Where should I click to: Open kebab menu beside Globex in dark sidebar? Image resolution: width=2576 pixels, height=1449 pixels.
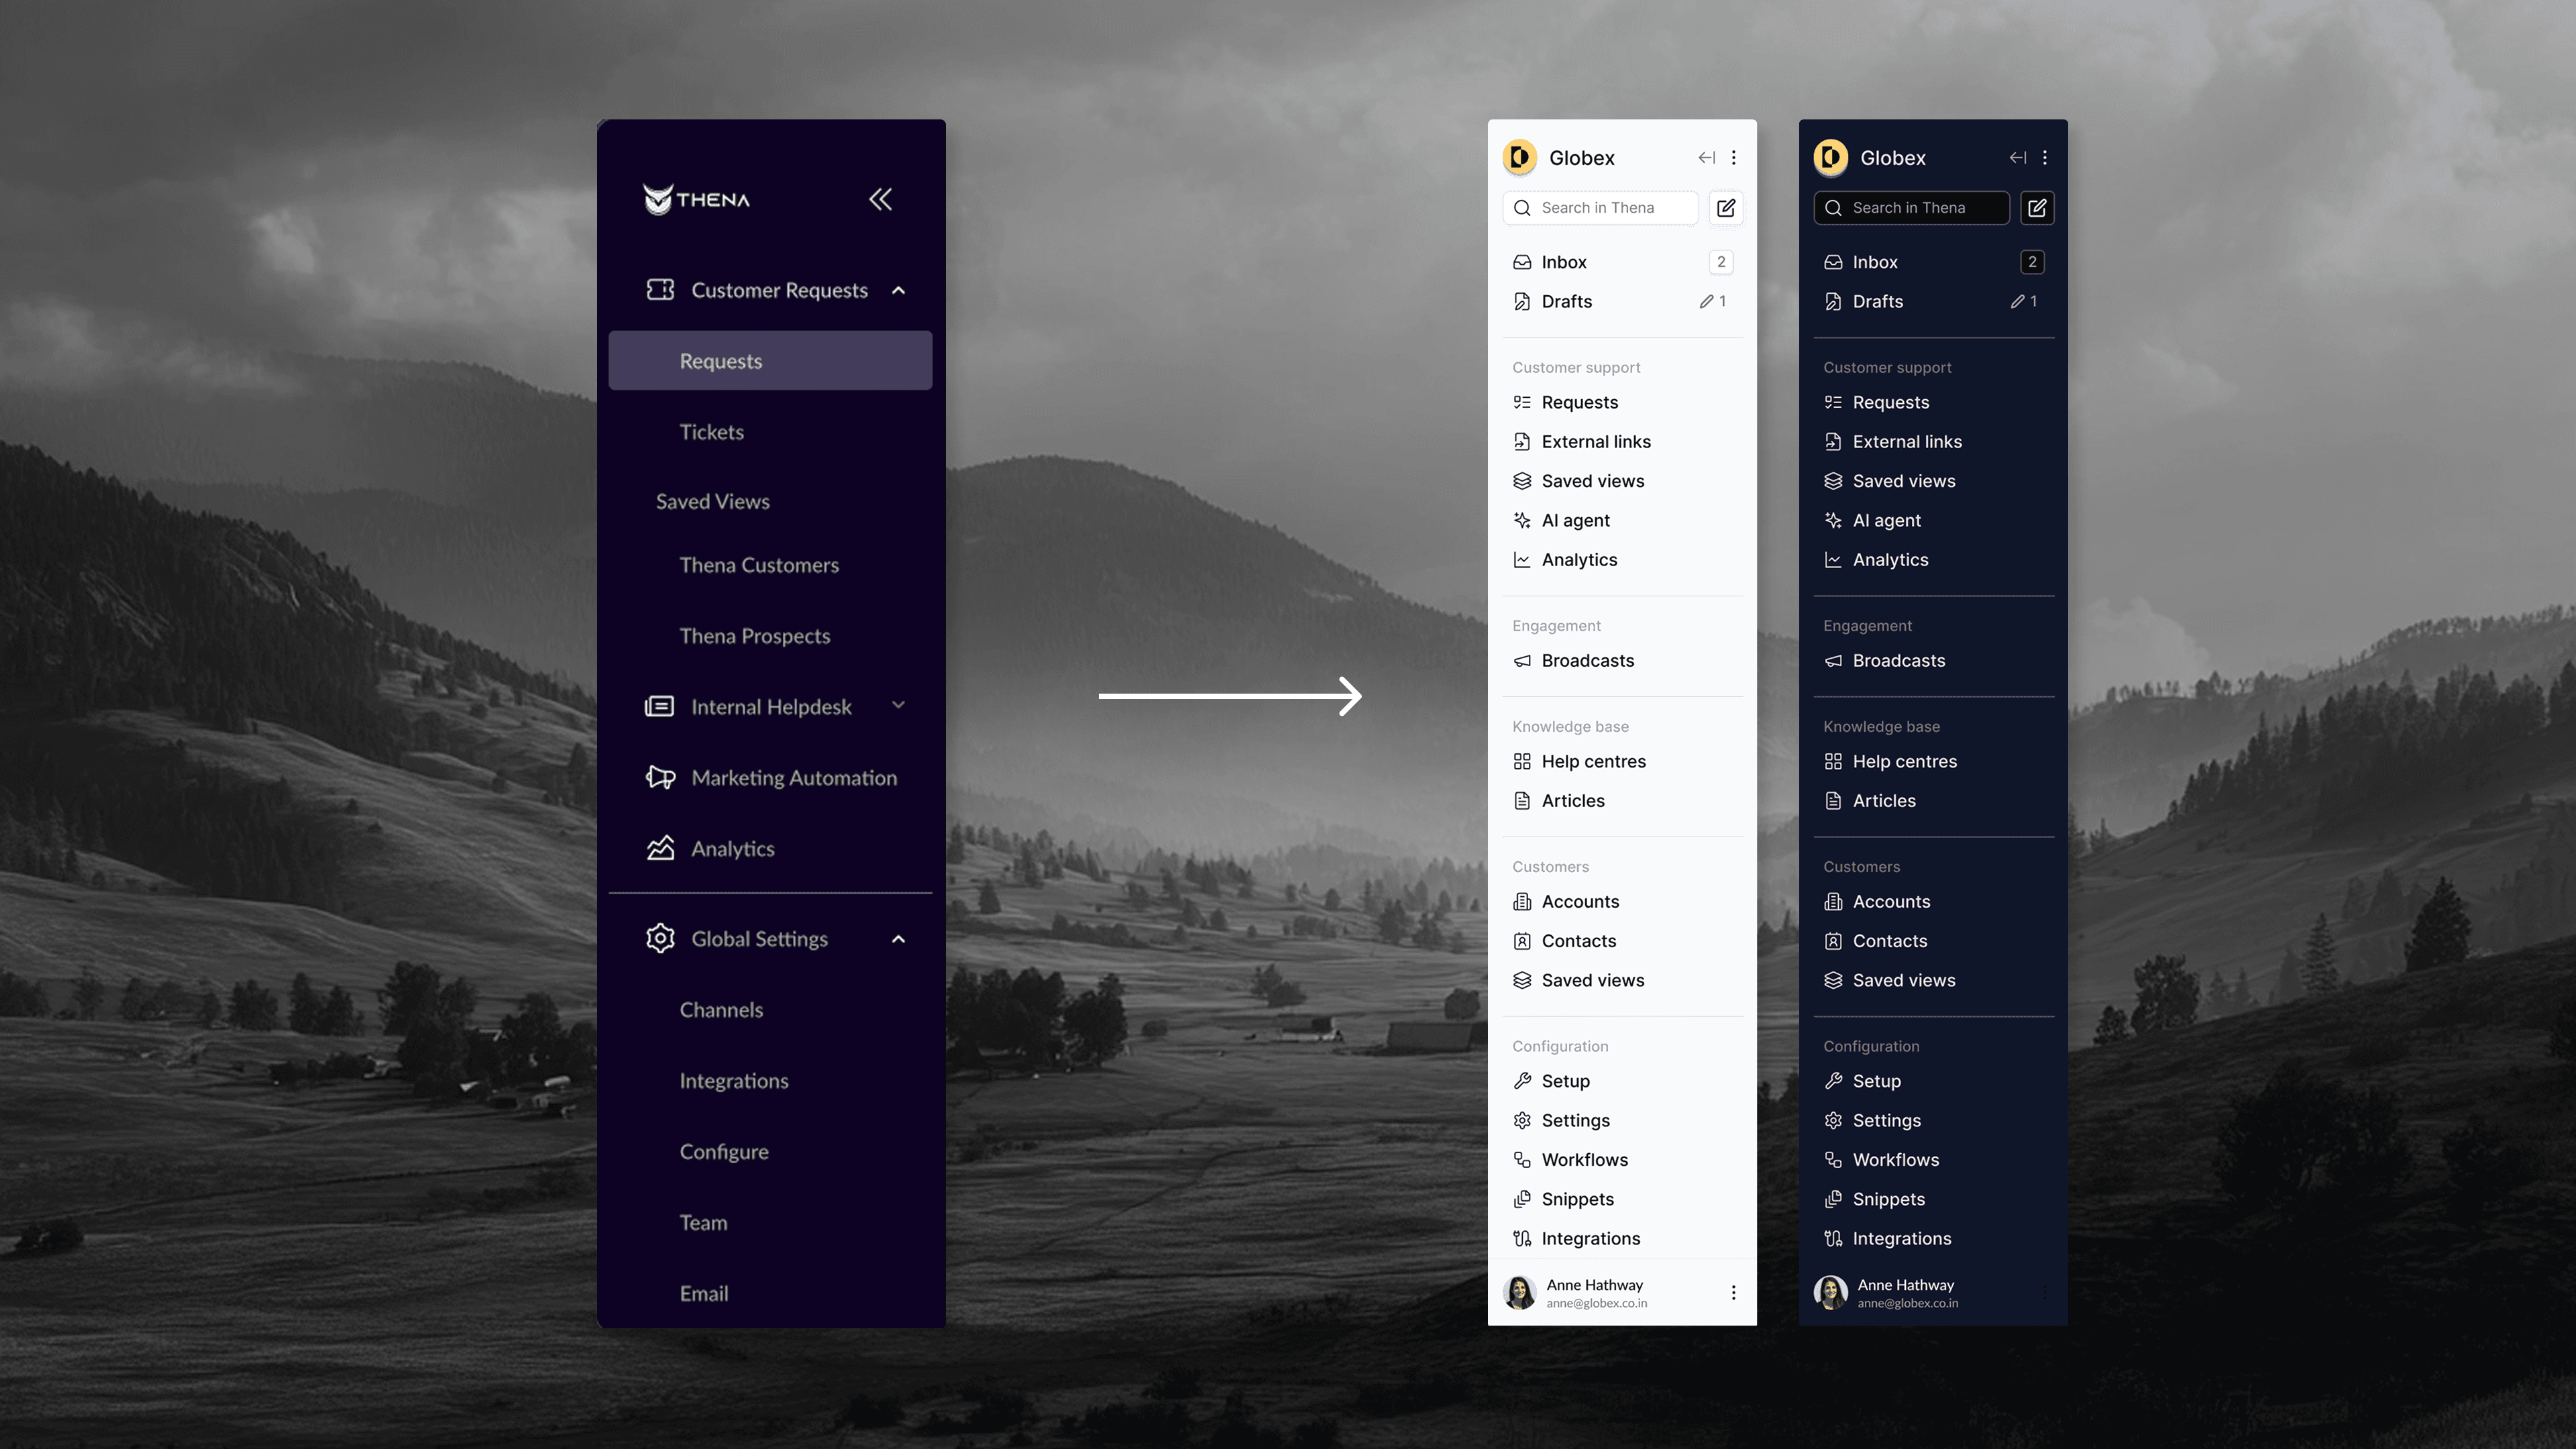[x=2045, y=158]
